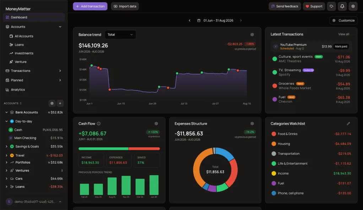Click the Jun 26 trend bar

(154, 185)
